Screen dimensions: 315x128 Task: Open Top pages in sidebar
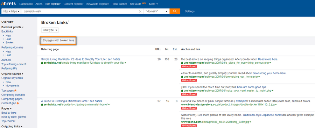tap(8, 91)
